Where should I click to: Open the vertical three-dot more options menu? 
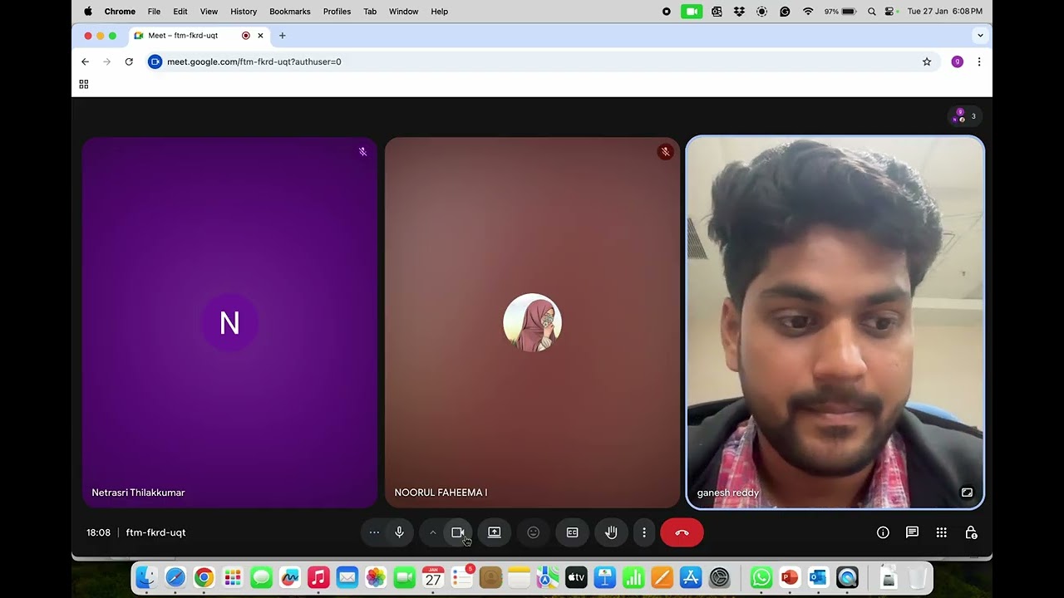(643, 532)
